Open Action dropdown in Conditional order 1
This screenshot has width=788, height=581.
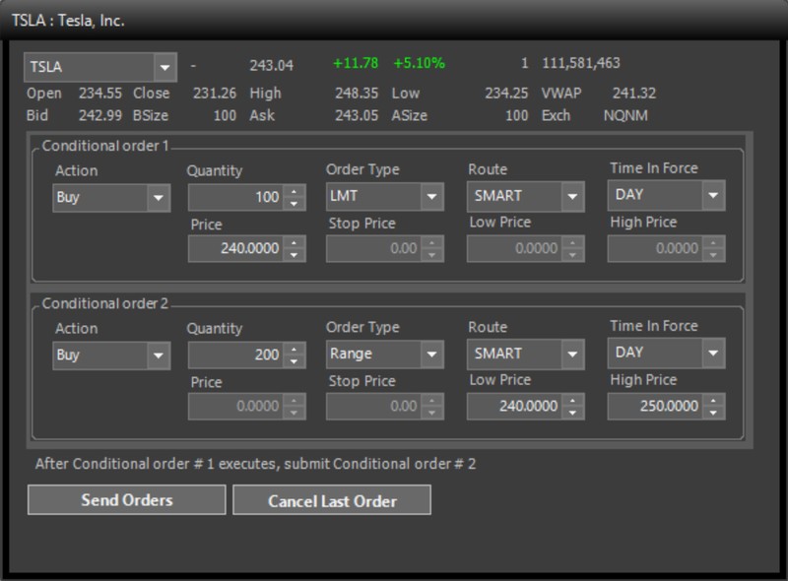(158, 198)
